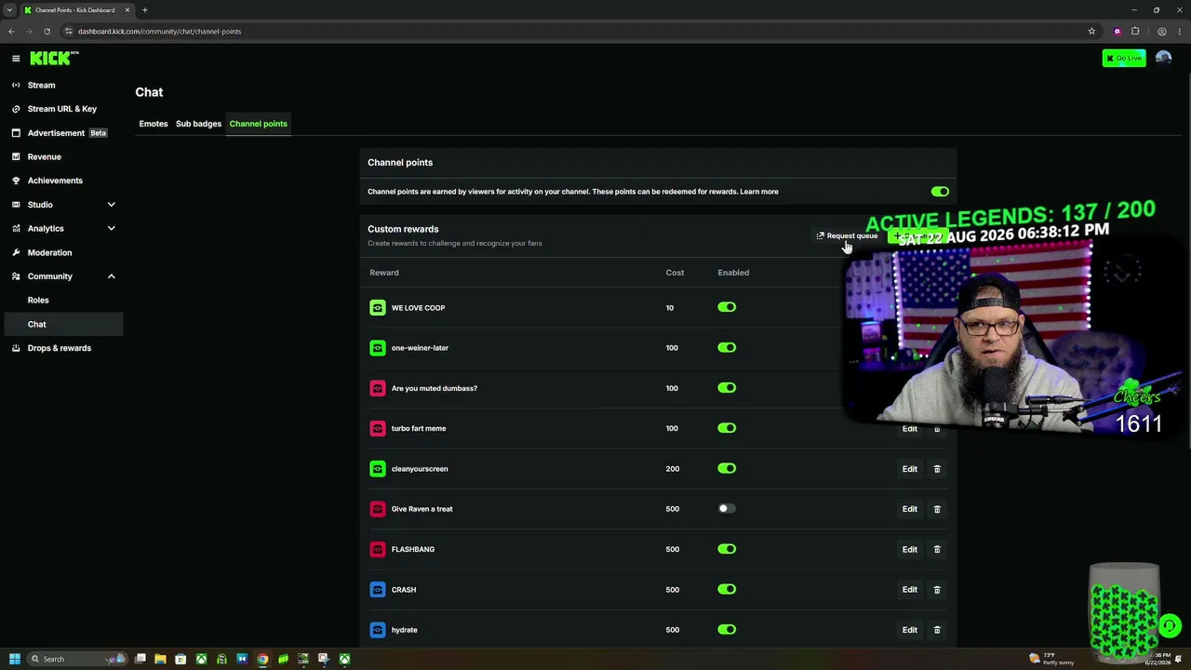Switch to the Emotes tab

[x=154, y=124]
